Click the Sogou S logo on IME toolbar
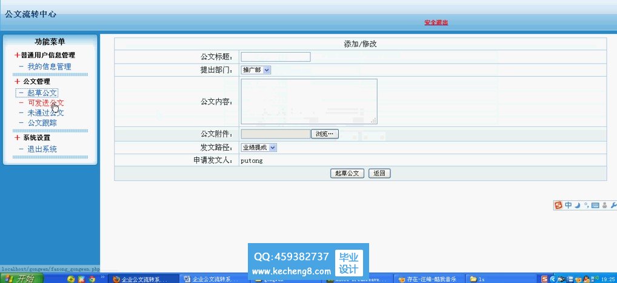 pyautogui.click(x=558, y=205)
